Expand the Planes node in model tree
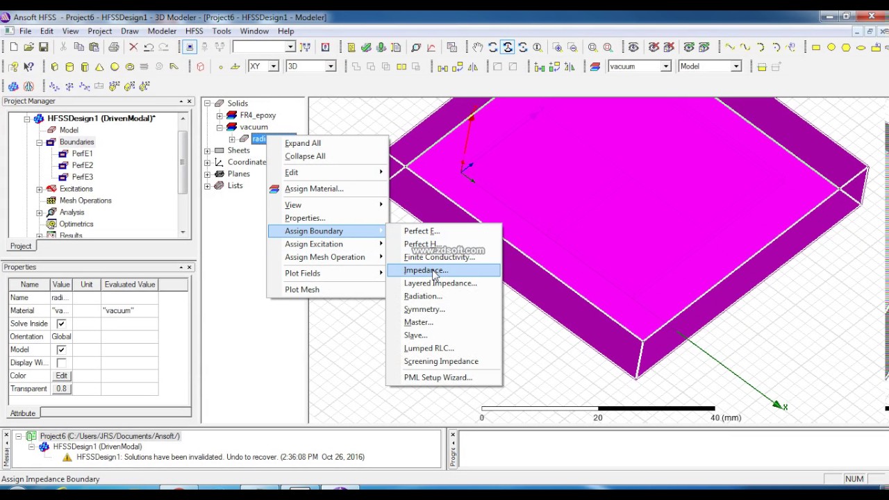 point(207,174)
